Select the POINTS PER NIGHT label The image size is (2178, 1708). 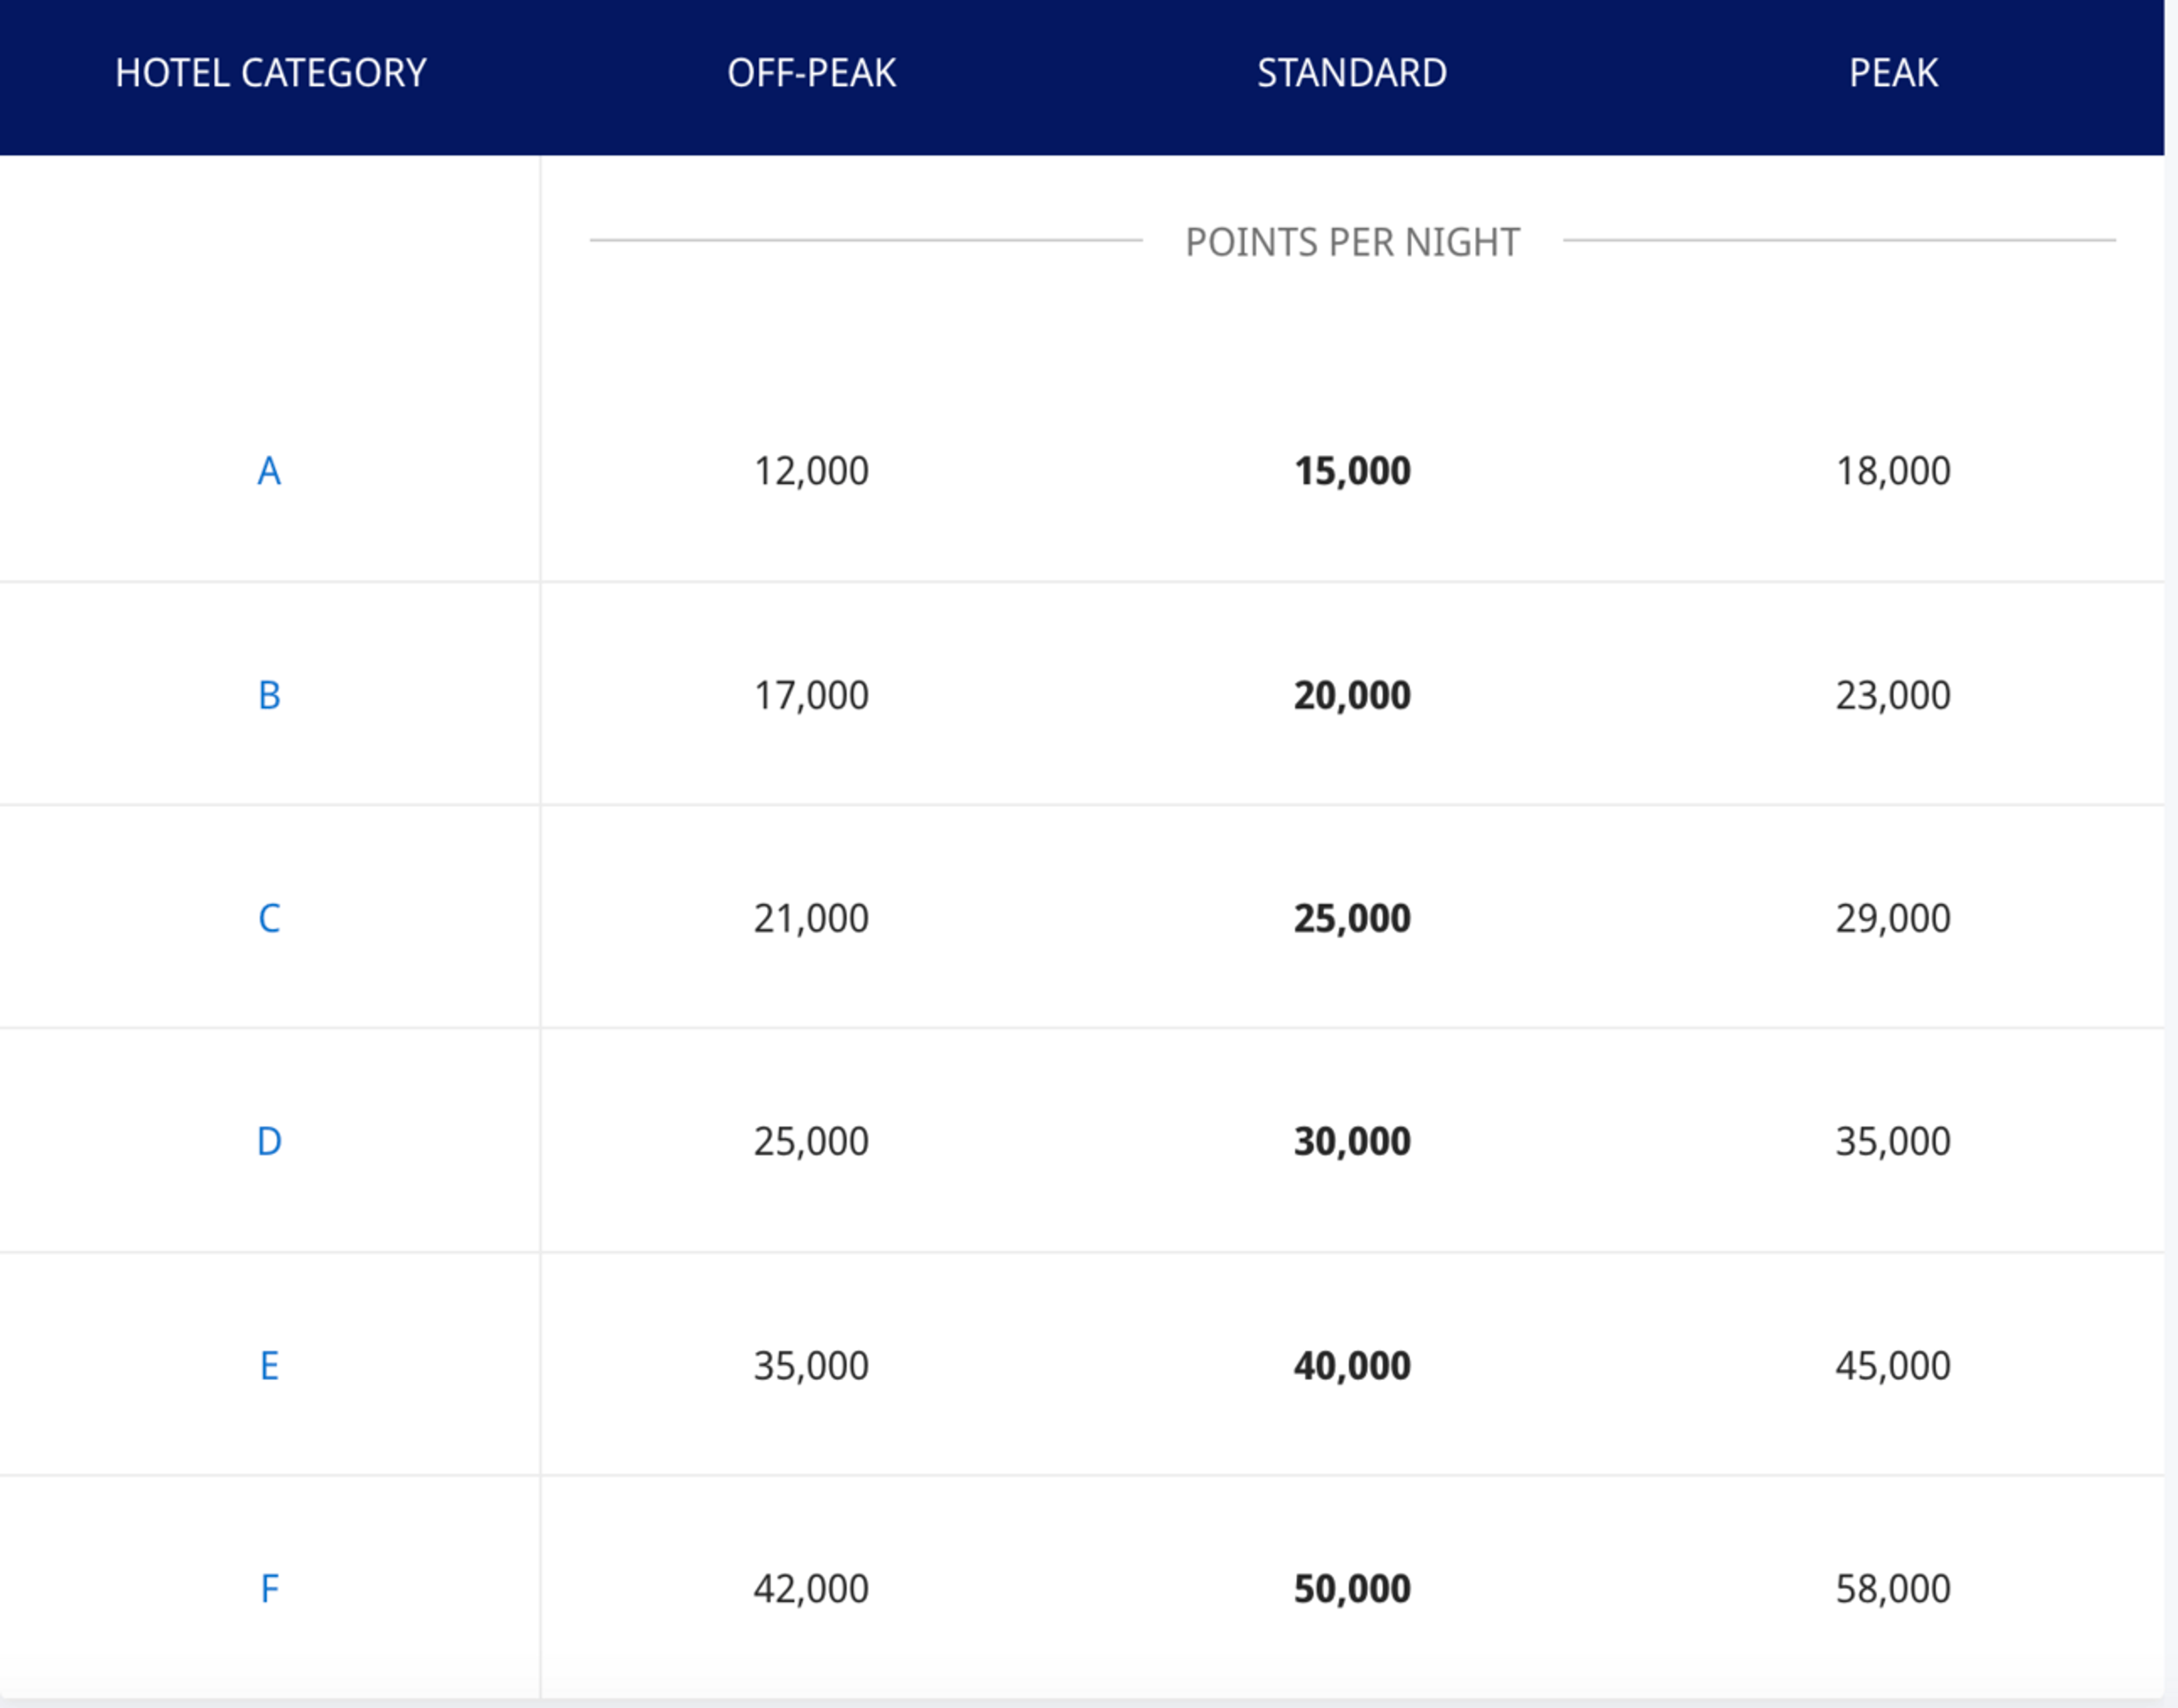[1352, 242]
